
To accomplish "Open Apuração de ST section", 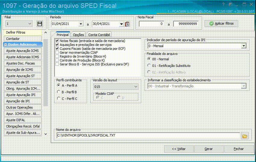I will tap(23, 82).
